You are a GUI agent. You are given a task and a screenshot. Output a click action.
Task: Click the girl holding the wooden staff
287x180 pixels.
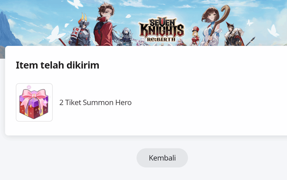click(x=212, y=26)
